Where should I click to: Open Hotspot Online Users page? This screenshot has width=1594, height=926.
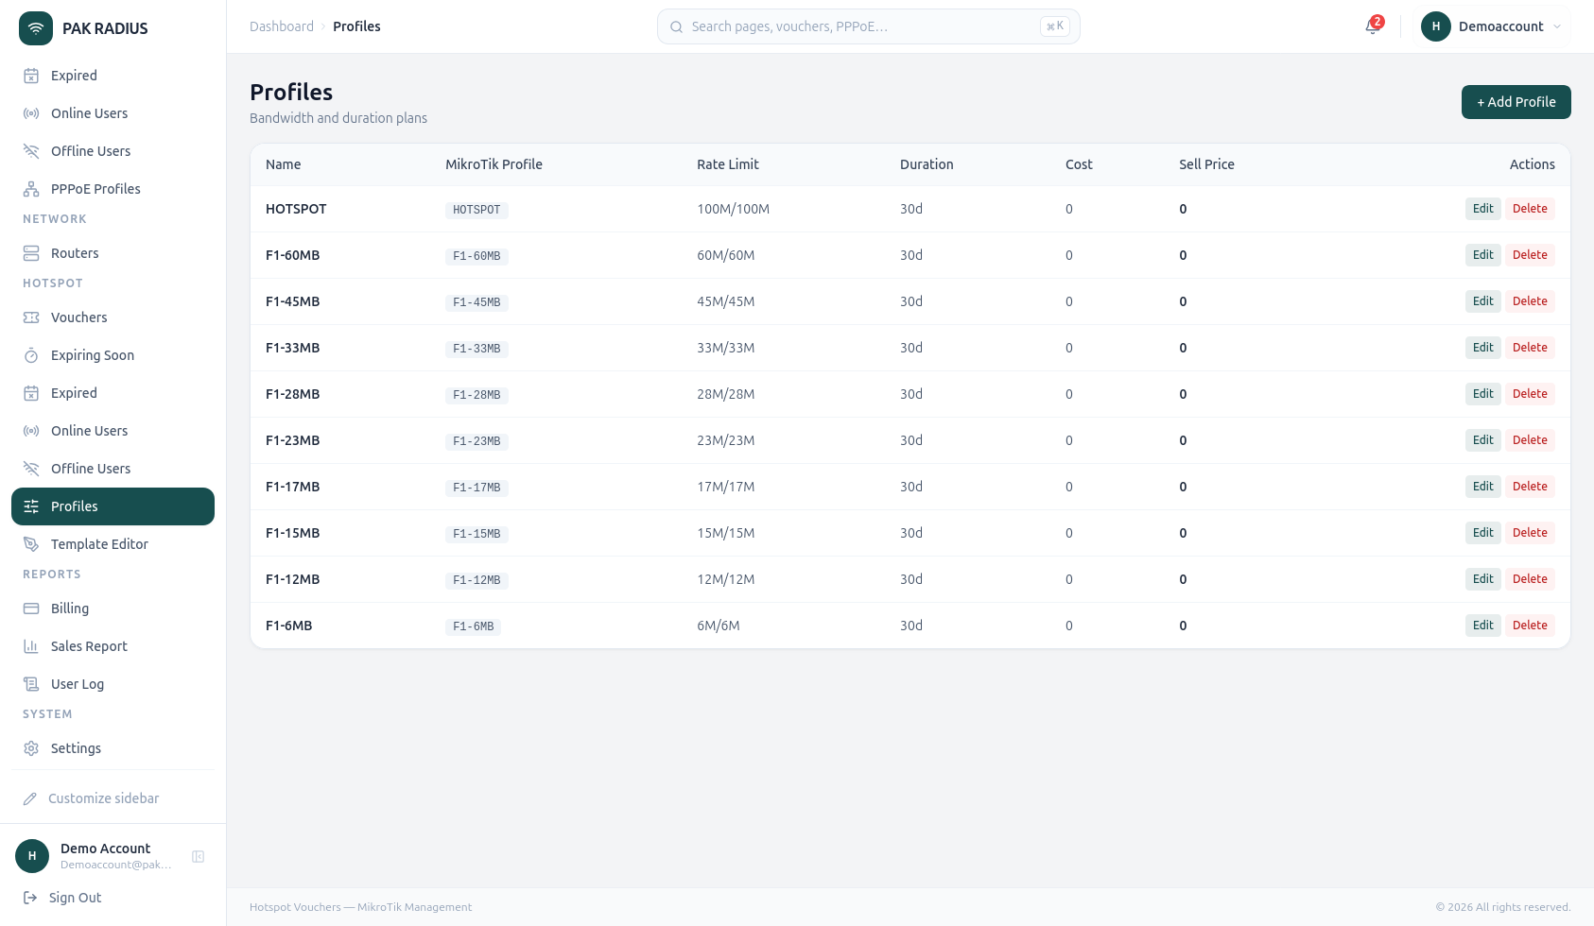[113, 431]
